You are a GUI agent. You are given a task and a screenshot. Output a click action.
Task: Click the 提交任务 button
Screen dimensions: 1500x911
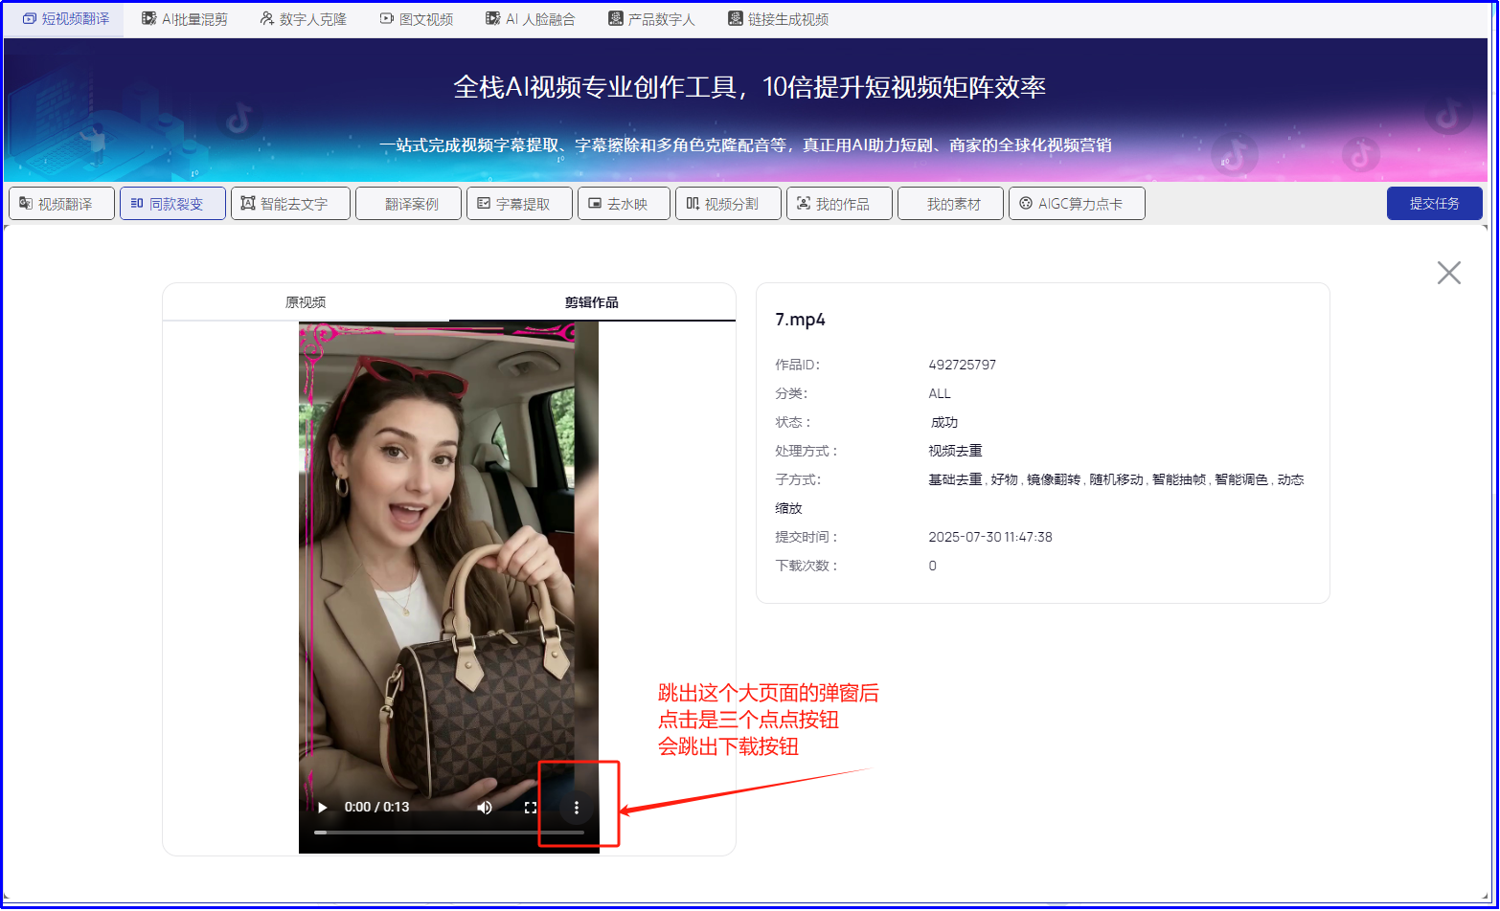(1434, 204)
